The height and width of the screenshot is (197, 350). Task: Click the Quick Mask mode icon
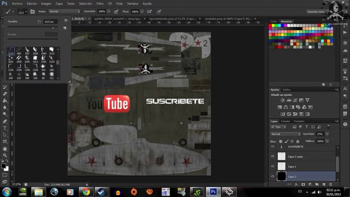[x=5, y=175]
